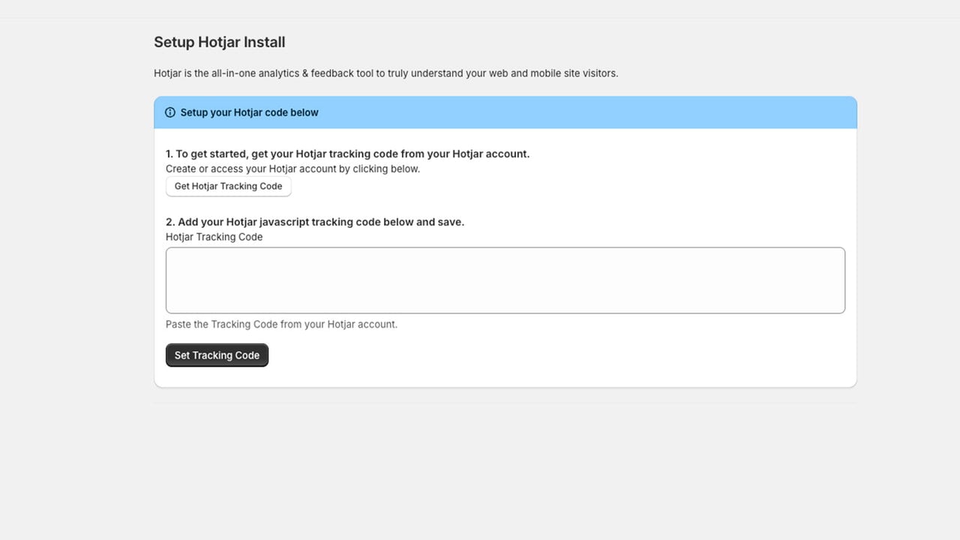Click the "Paste the Tracking Code" helper text
The image size is (960, 540).
coord(281,325)
